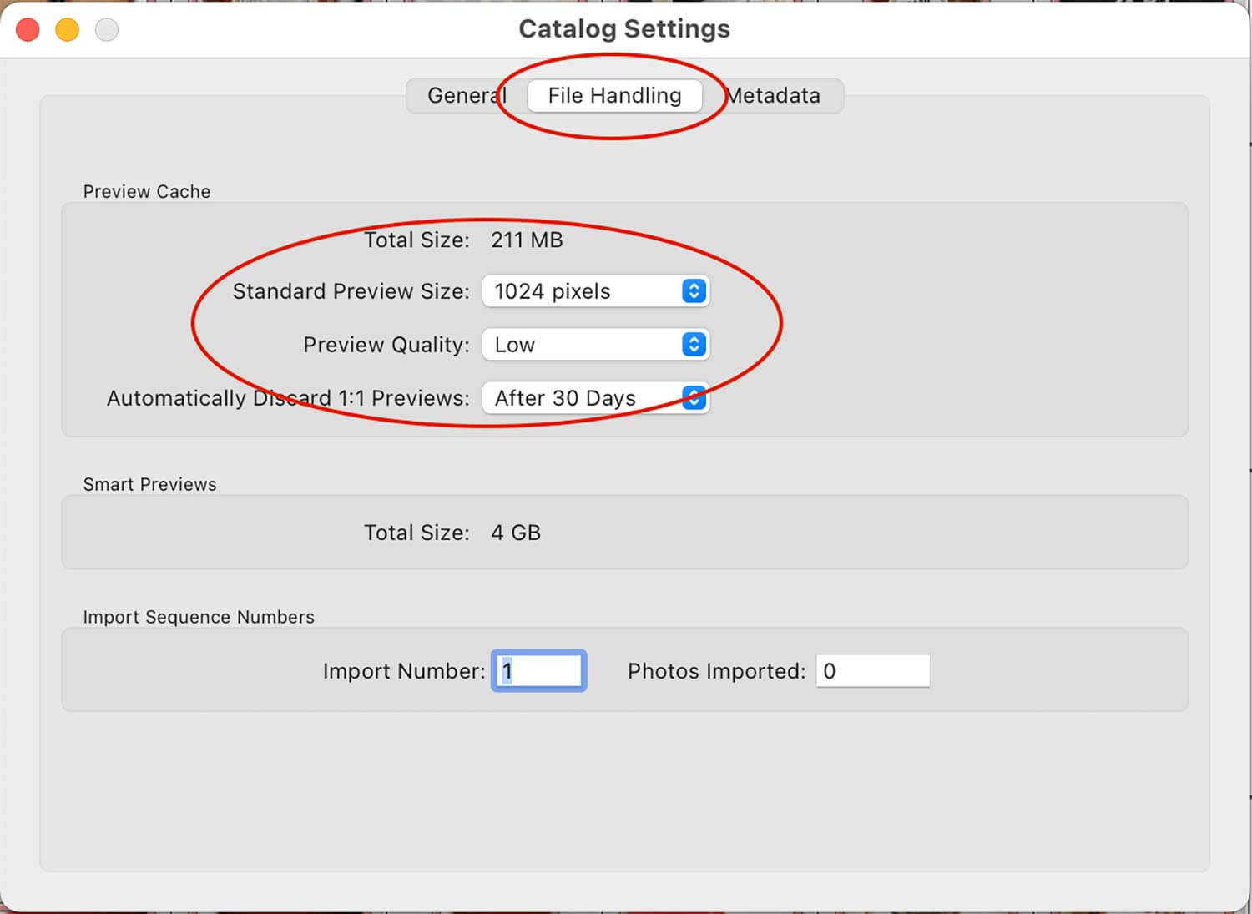Click the Preview Quality label
Image resolution: width=1252 pixels, height=914 pixels.
point(386,345)
